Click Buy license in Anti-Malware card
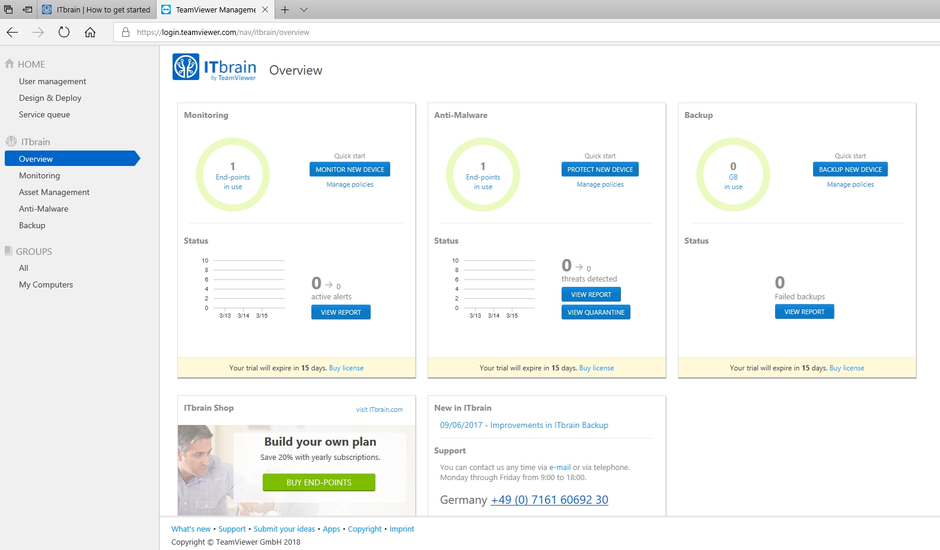This screenshot has width=940, height=550. pyautogui.click(x=597, y=368)
